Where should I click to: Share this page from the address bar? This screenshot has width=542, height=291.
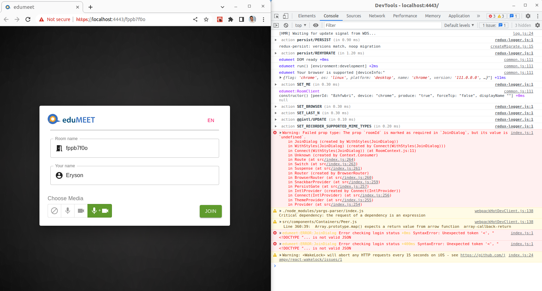tap(195, 19)
